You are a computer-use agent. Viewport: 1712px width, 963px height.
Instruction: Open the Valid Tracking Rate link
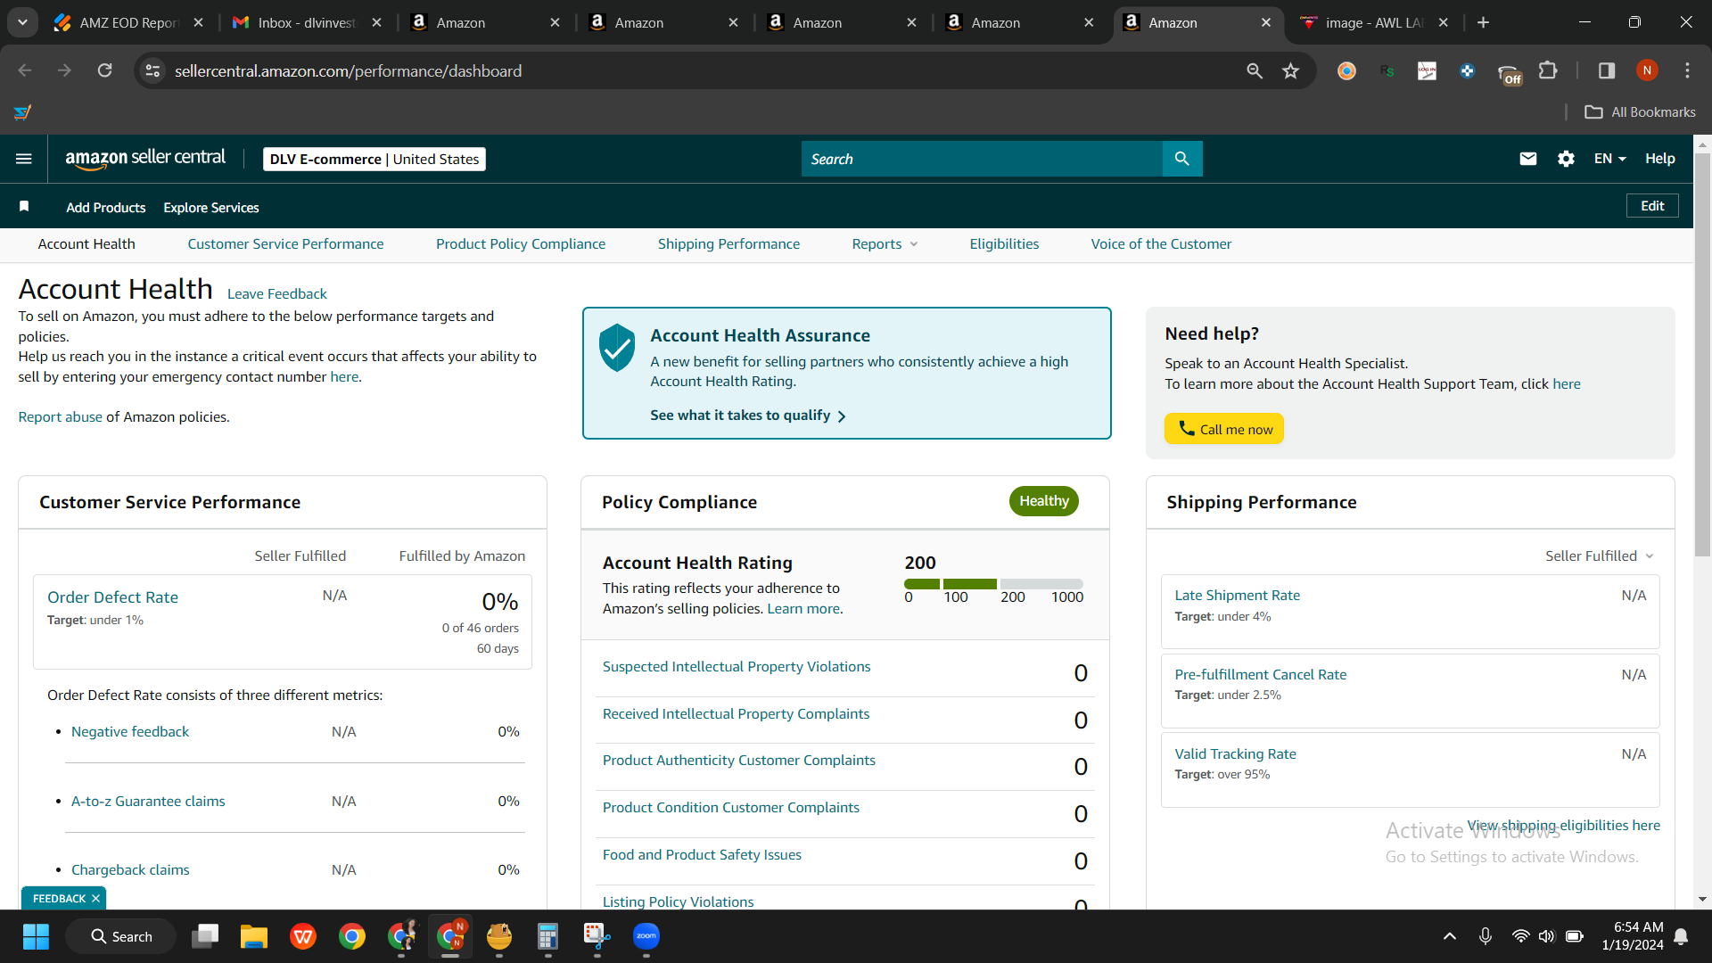tap(1235, 754)
